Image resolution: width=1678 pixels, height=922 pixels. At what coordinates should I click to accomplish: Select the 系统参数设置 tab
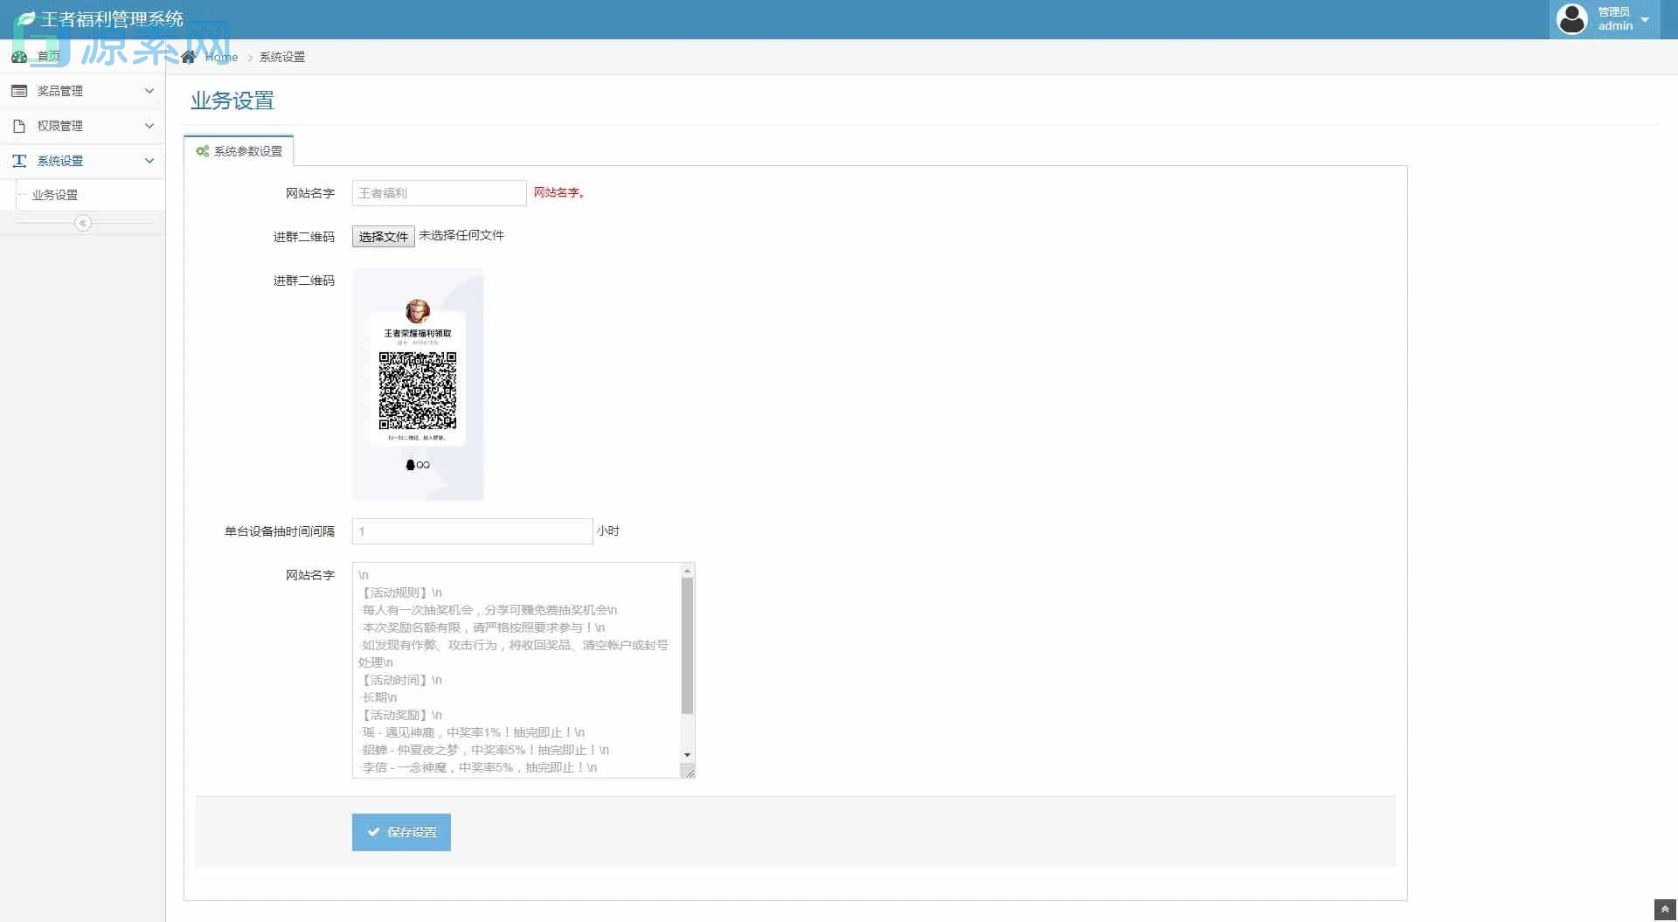tap(239, 151)
